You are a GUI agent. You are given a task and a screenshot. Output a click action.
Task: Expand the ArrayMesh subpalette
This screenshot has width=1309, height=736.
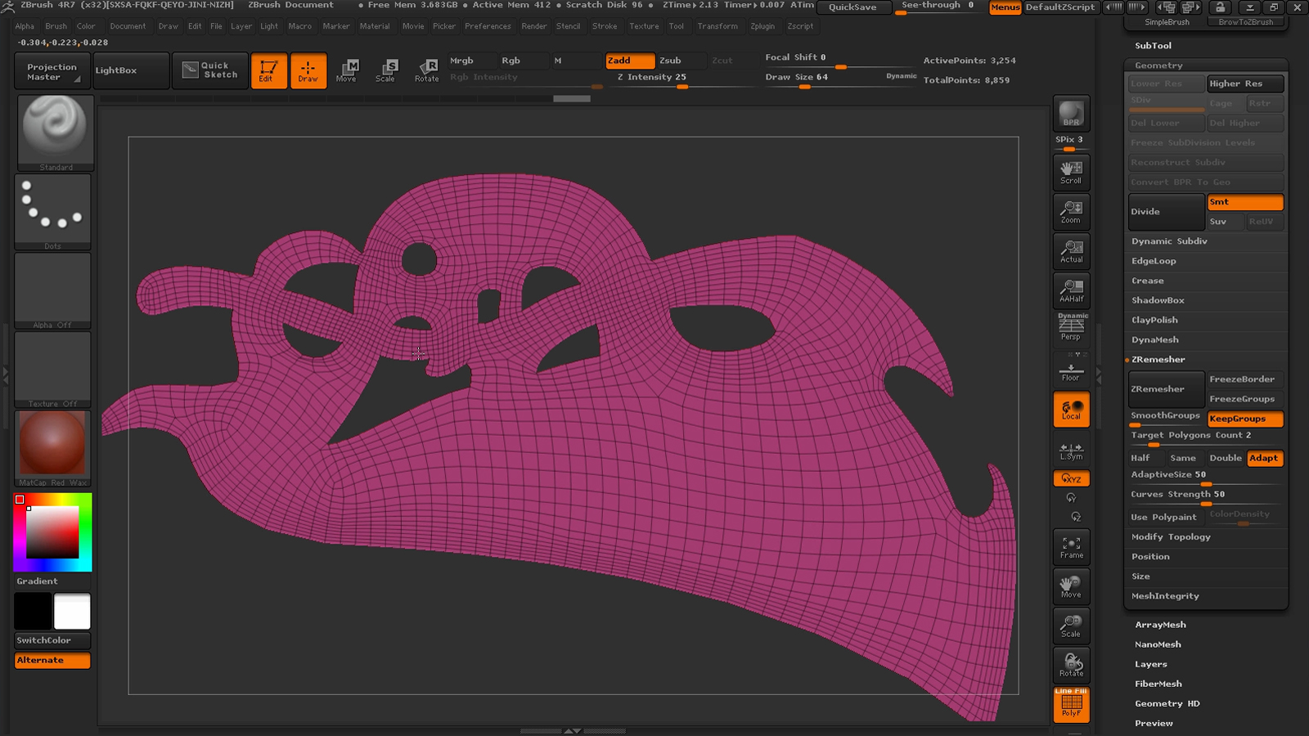coord(1160,625)
